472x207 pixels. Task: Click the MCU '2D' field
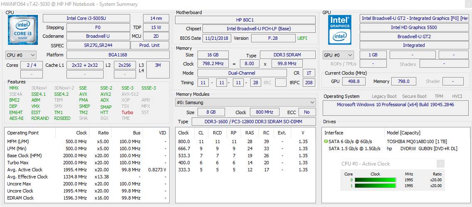tap(156, 36)
